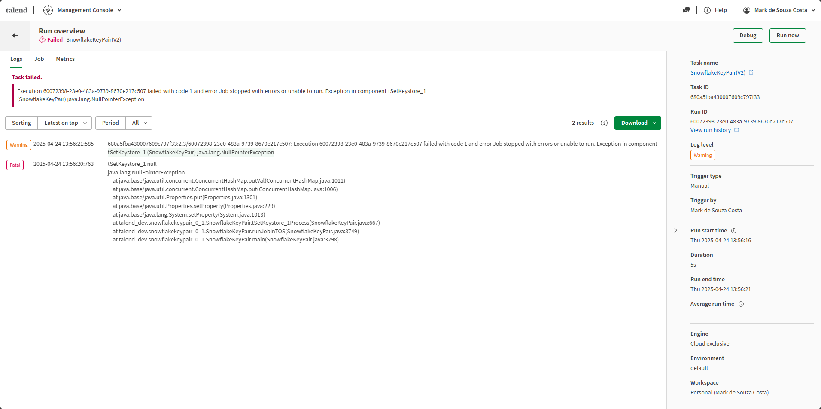Switch to the Metrics tab

(x=65, y=59)
